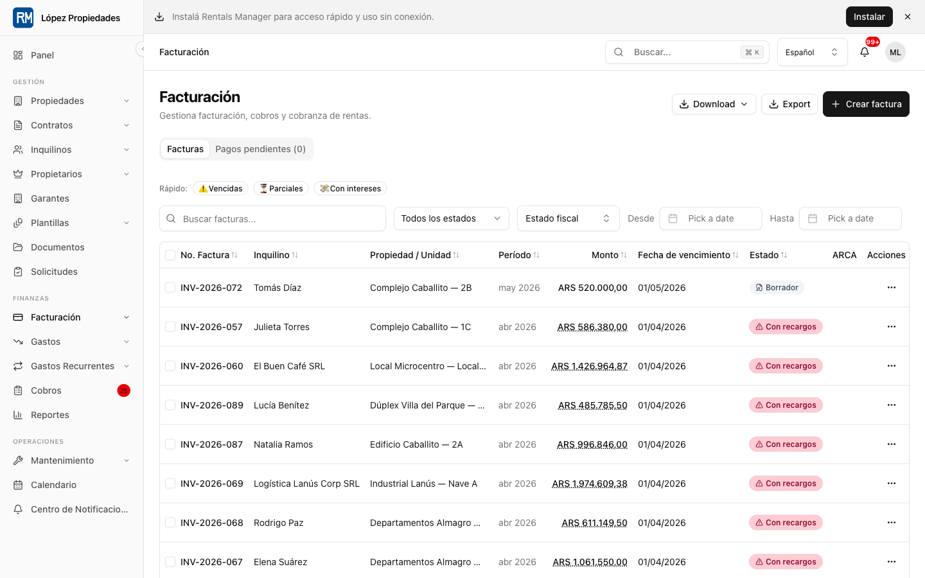Open Mantenimiento in sidebar

[71, 460]
